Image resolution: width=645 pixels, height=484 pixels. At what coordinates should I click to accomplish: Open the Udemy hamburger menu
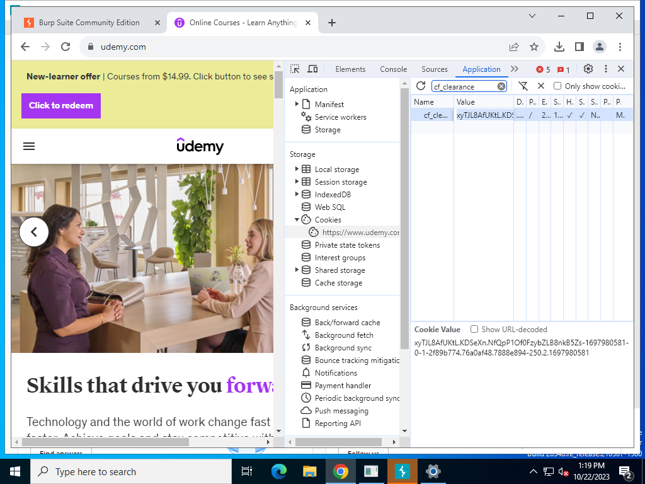pos(29,146)
